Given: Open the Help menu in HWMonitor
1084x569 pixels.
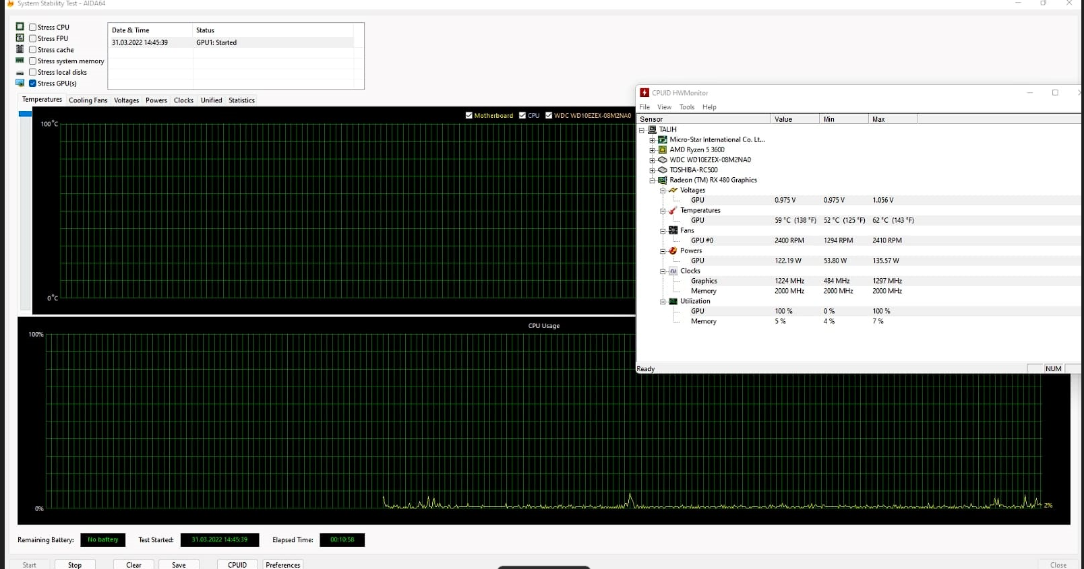Looking at the screenshot, I should click(709, 107).
